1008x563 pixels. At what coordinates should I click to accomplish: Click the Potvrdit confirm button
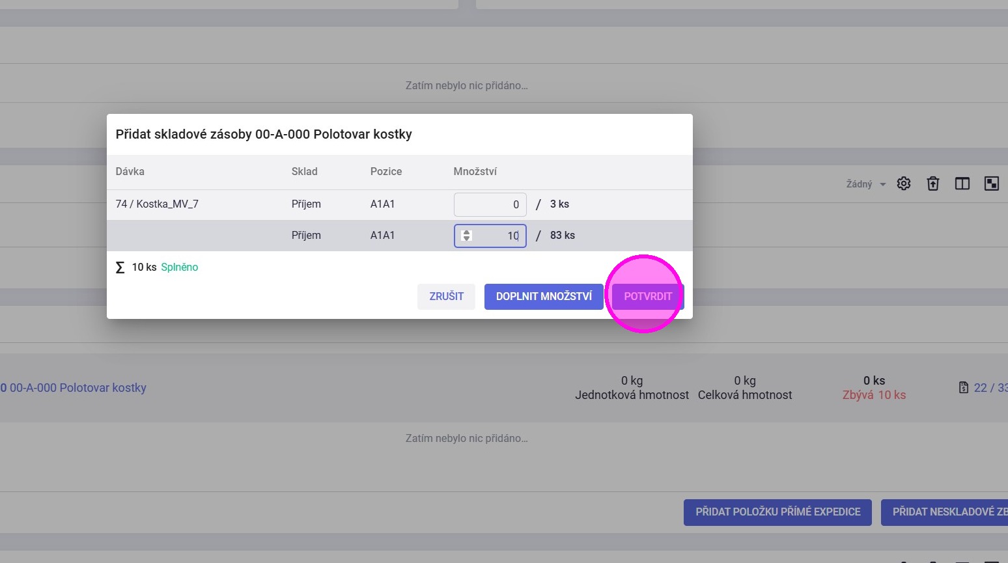(x=648, y=297)
